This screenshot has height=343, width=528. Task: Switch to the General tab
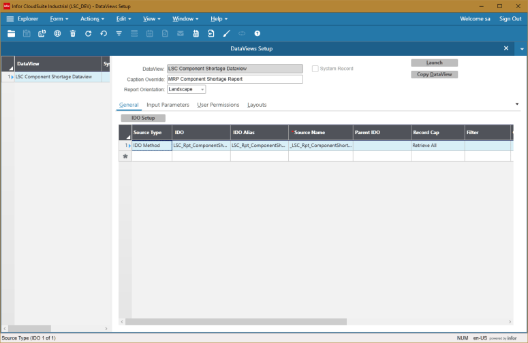pos(129,105)
